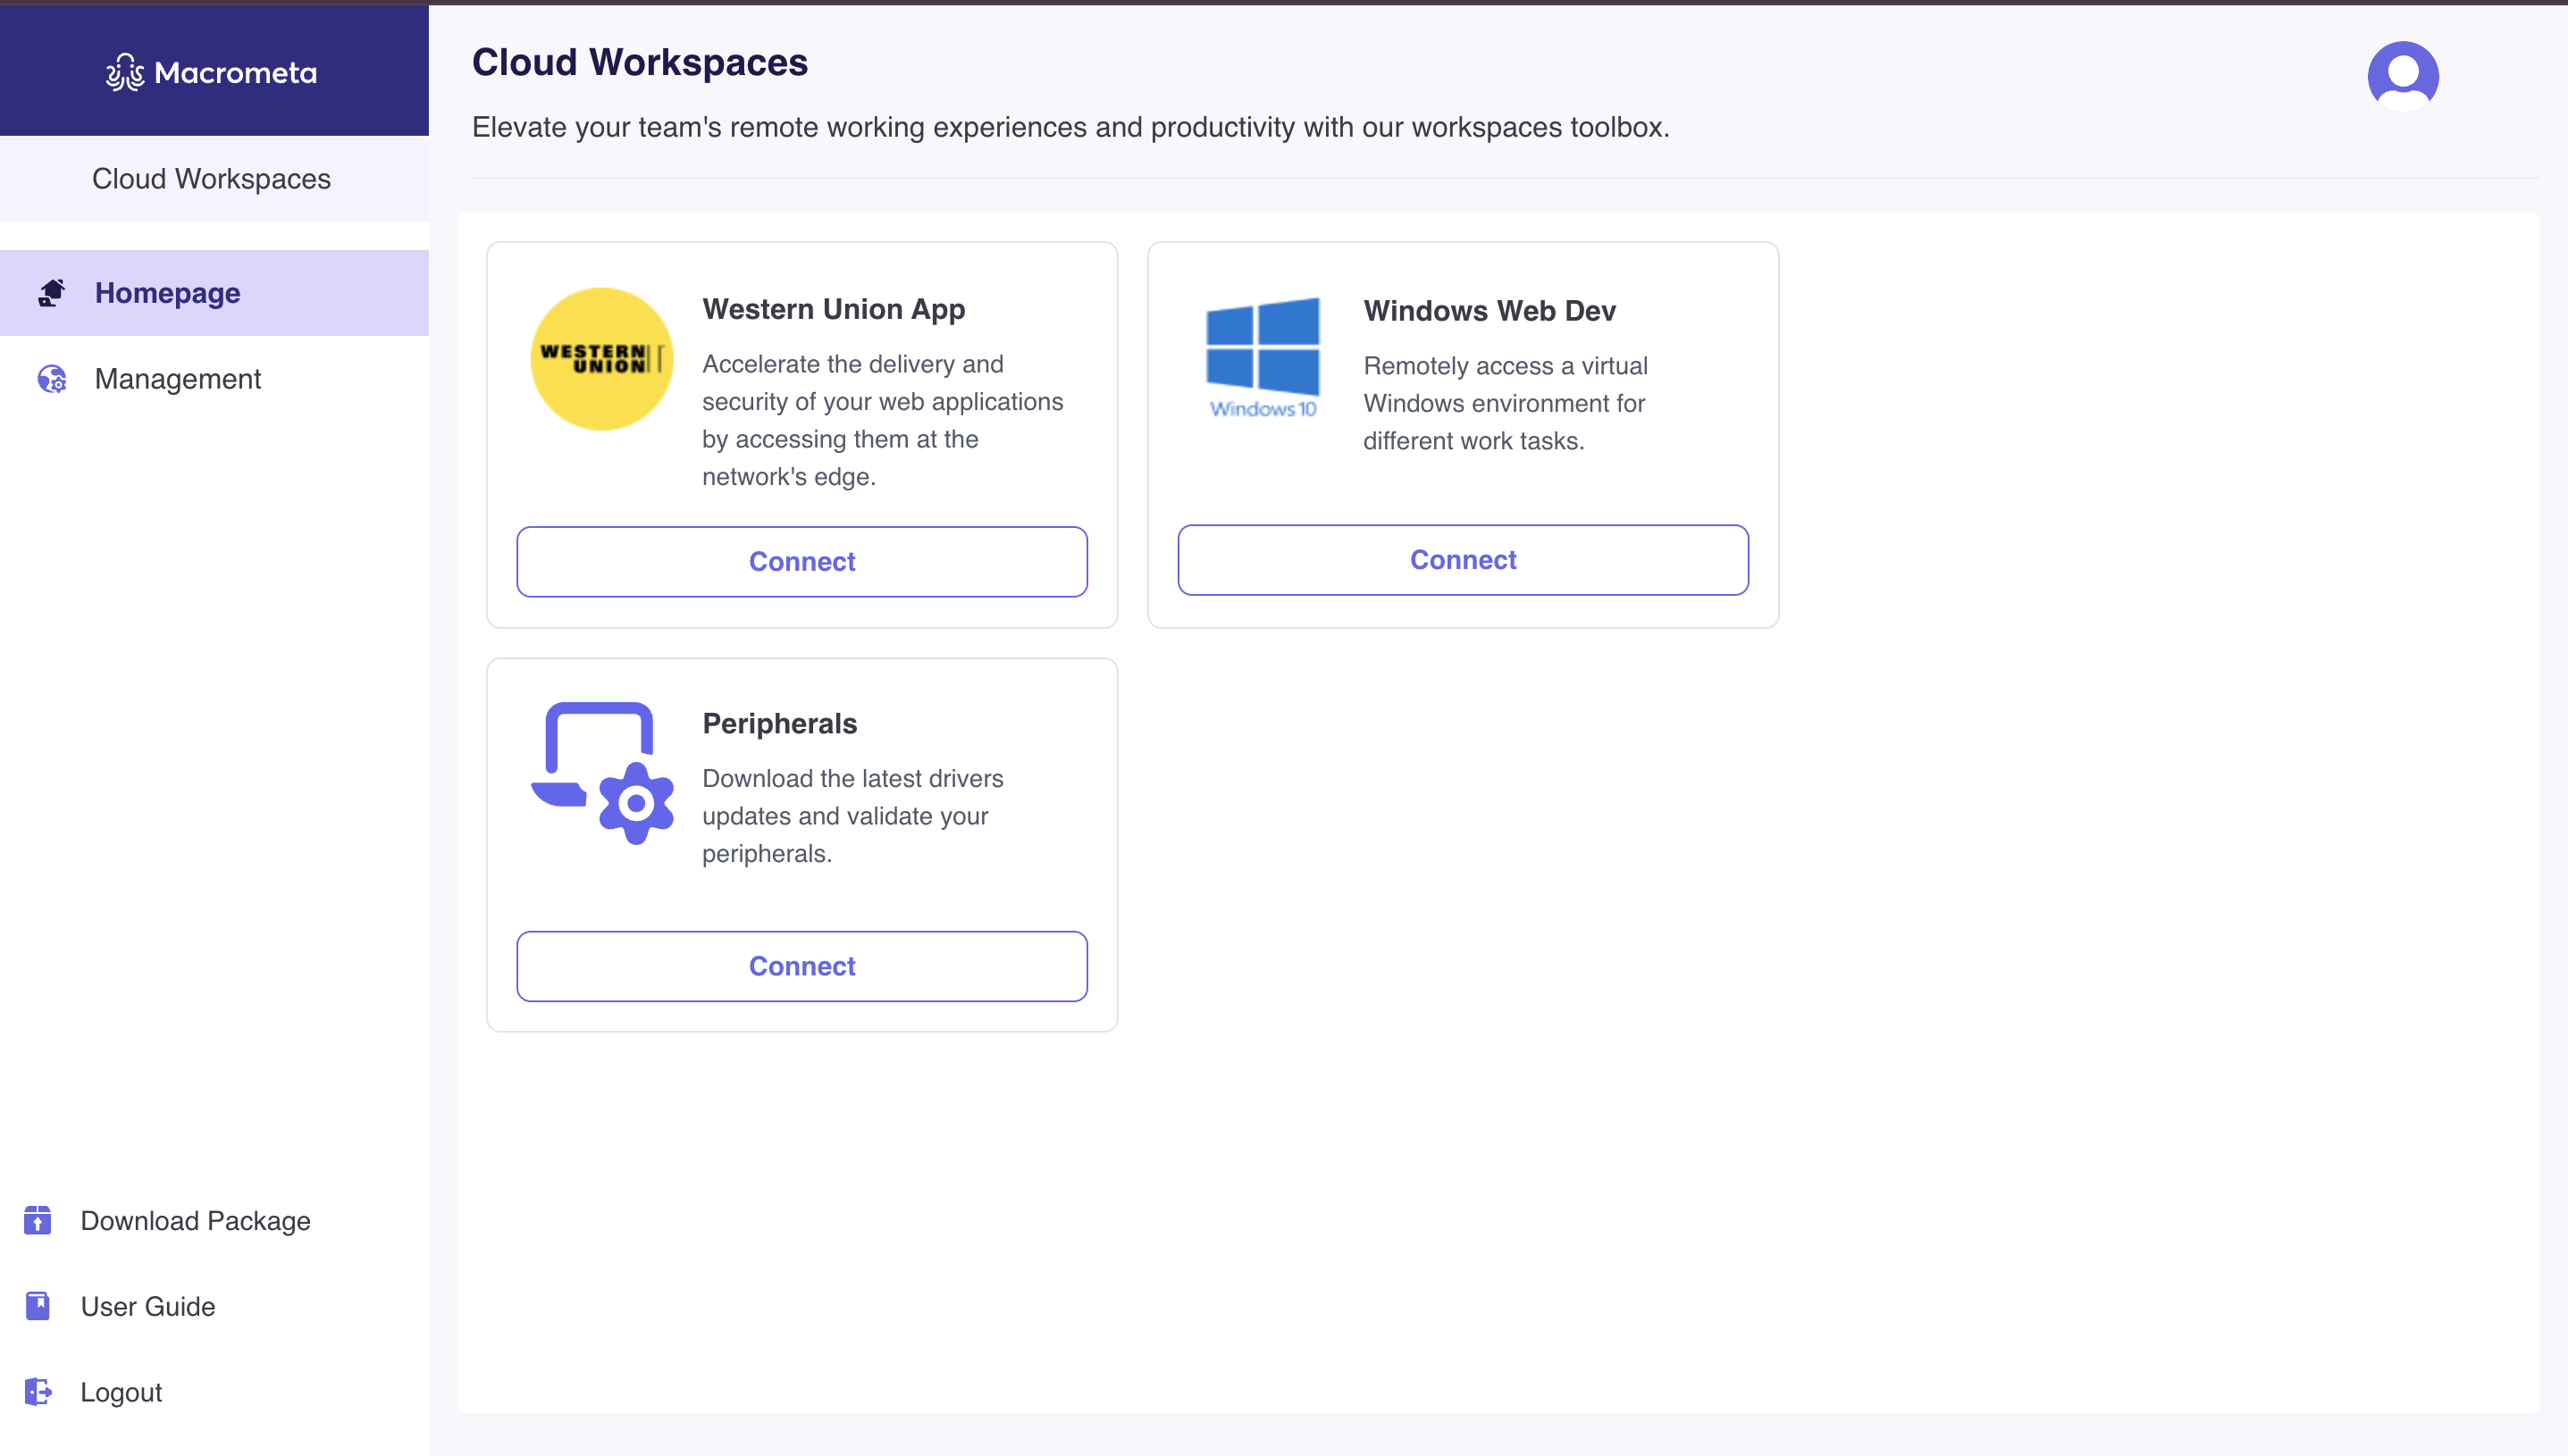
Task: Toggle Download Package sidebar item
Action: (194, 1220)
